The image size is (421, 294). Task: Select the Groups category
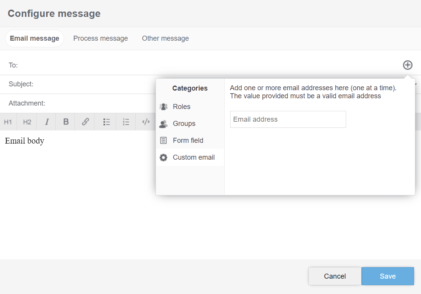[184, 124]
